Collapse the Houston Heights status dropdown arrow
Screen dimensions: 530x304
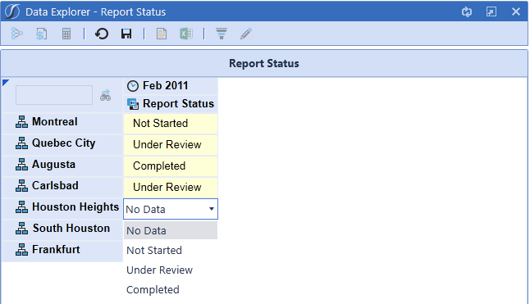pyautogui.click(x=212, y=209)
